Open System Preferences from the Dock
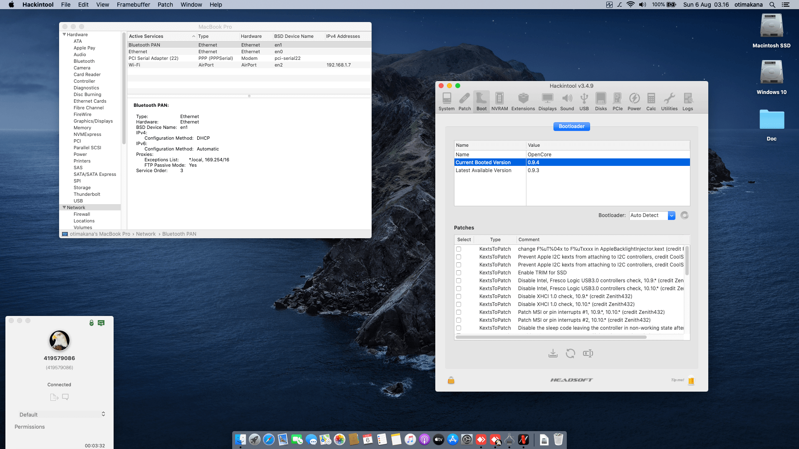The image size is (799, 449). click(467, 439)
